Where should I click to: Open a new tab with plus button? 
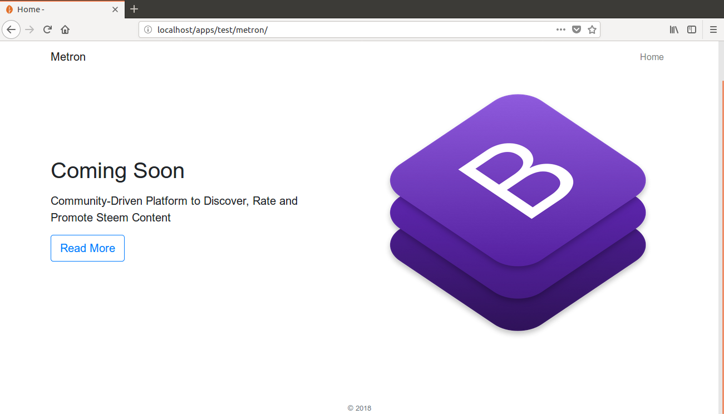click(134, 9)
